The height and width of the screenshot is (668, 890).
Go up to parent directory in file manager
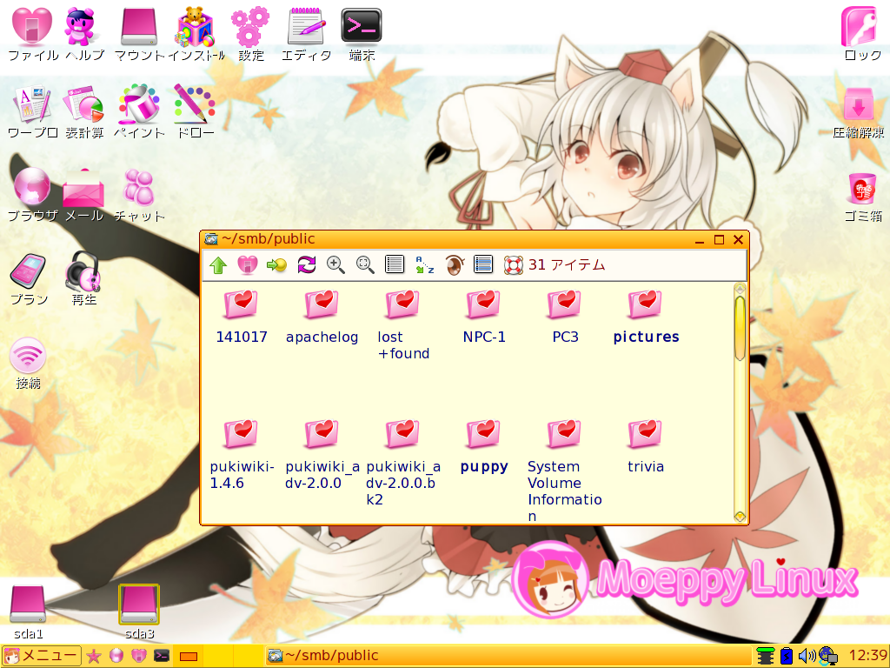coord(218,264)
